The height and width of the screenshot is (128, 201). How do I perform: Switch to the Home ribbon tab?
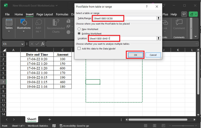coord(19,14)
